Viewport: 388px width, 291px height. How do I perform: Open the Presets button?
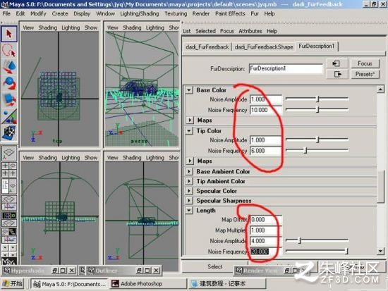click(x=365, y=74)
